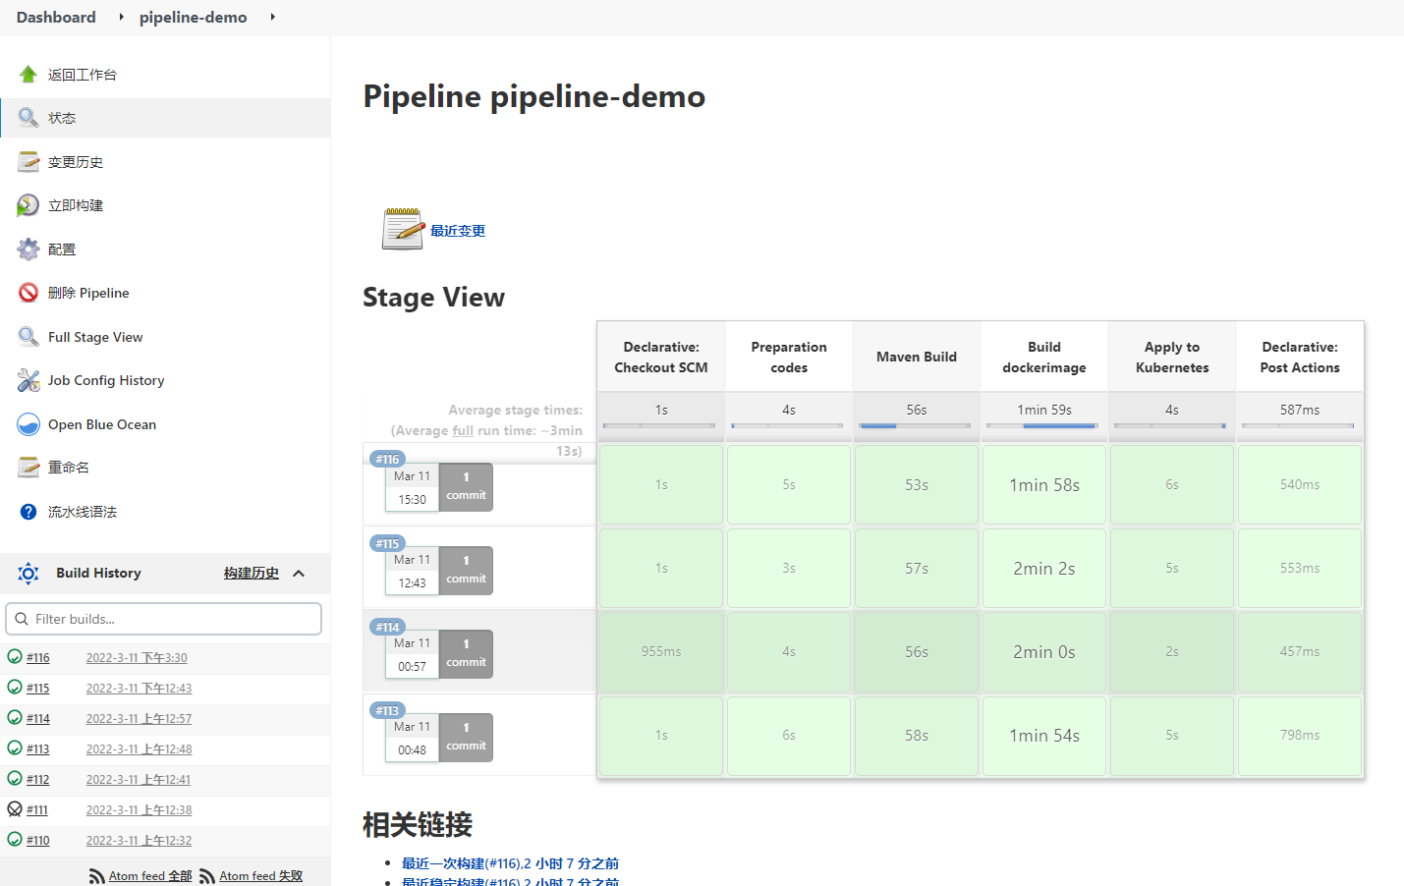The width and height of the screenshot is (1404, 886).
Task: Click the Job Config History tools icon
Action: pyautogui.click(x=28, y=380)
